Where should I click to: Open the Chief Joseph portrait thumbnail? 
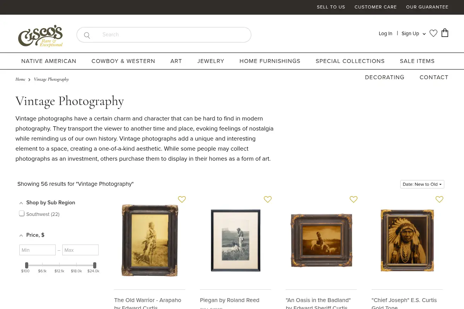tap(407, 240)
